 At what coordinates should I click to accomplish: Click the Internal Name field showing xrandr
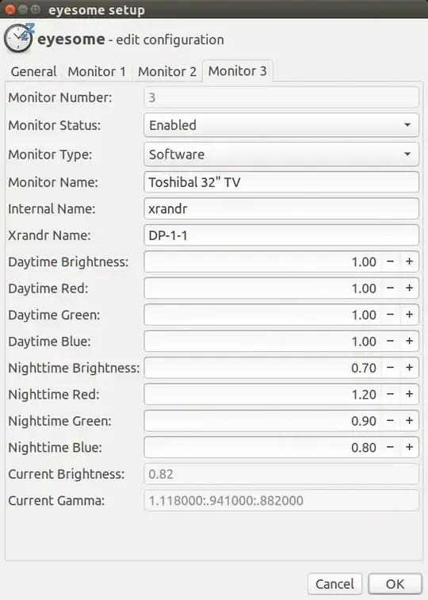click(x=281, y=208)
